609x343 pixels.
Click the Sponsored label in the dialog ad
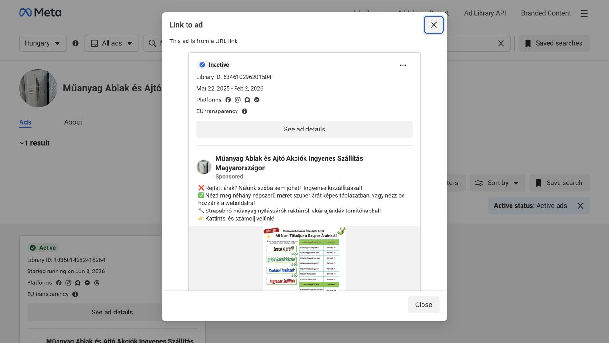pos(229,177)
